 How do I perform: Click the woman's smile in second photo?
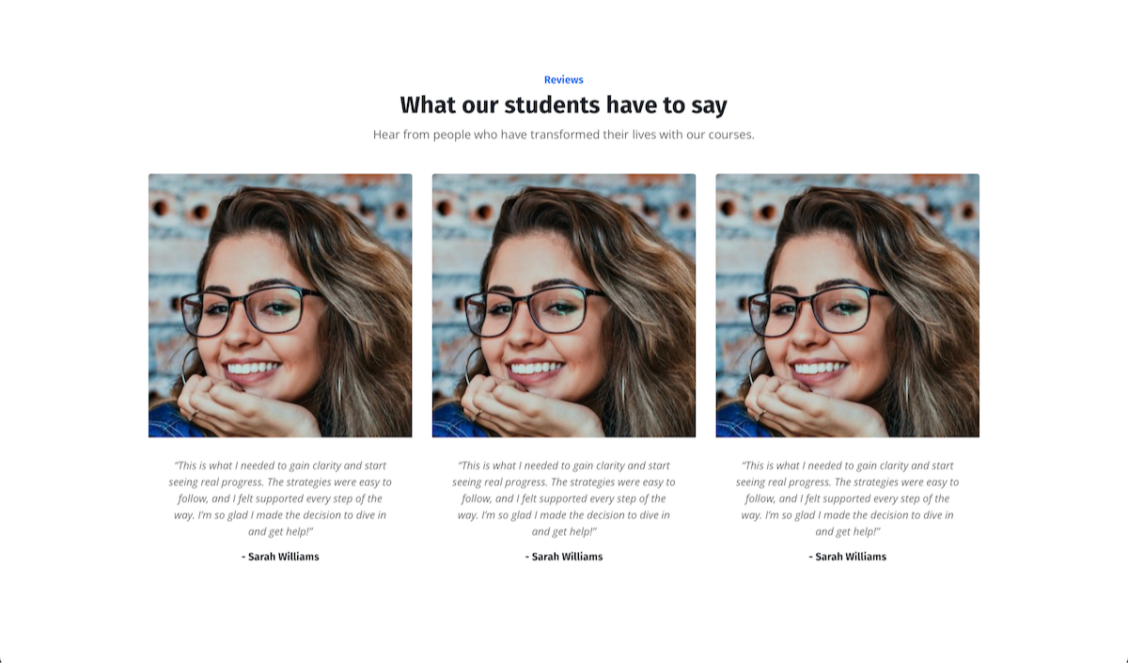[x=535, y=368]
